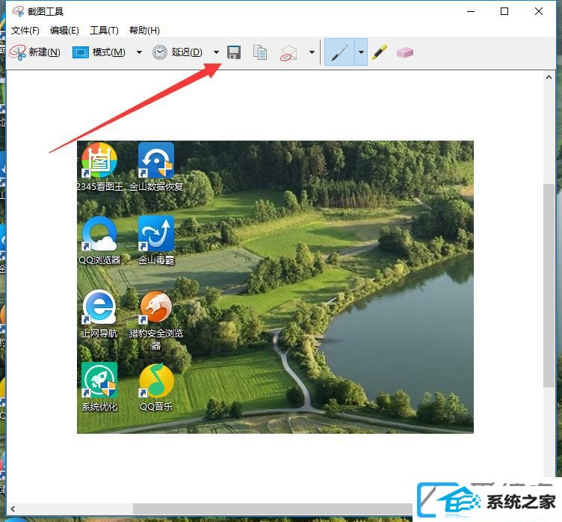
Task: Click the 上网导航 icon in the snip
Action: [x=99, y=307]
